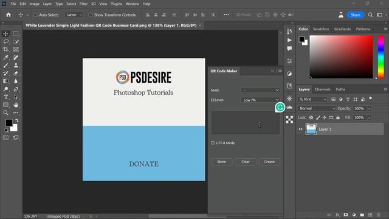Toggle the Auto-Select checkbox
This screenshot has height=219, width=389.
pyautogui.click(x=35, y=15)
